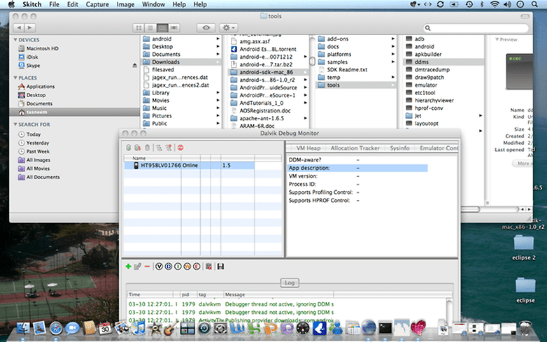Open the Image menu
547x342 pixels.
pos(125,4)
